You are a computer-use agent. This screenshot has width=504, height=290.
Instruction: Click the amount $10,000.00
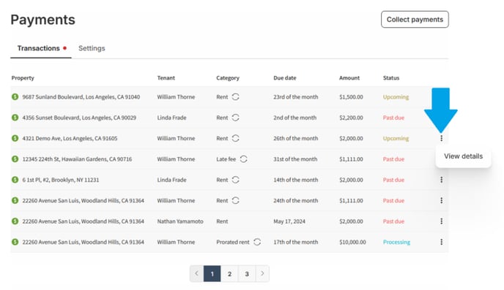352,242
